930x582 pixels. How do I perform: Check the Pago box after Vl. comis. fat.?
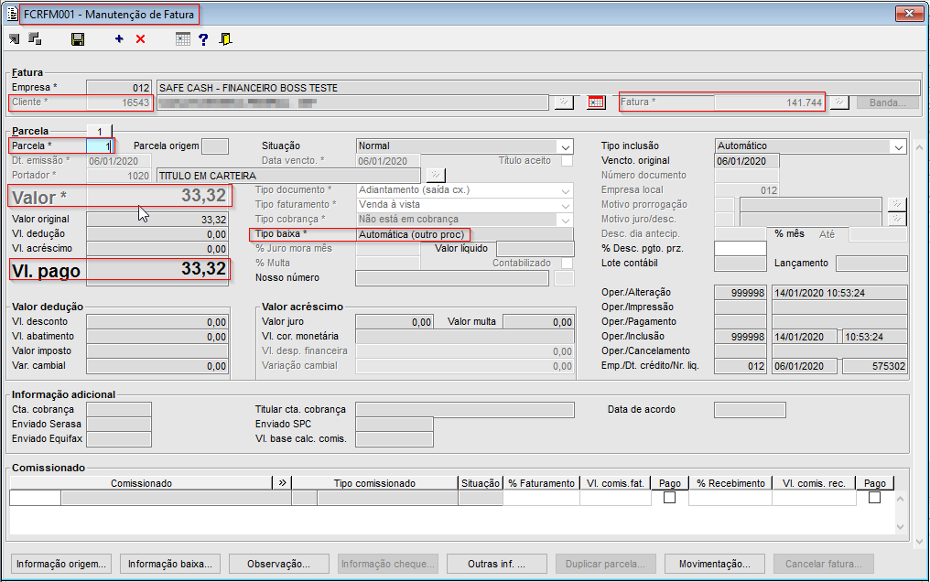click(x=670, y=498)
